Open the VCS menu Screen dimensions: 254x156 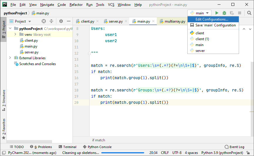pos(111,5)
